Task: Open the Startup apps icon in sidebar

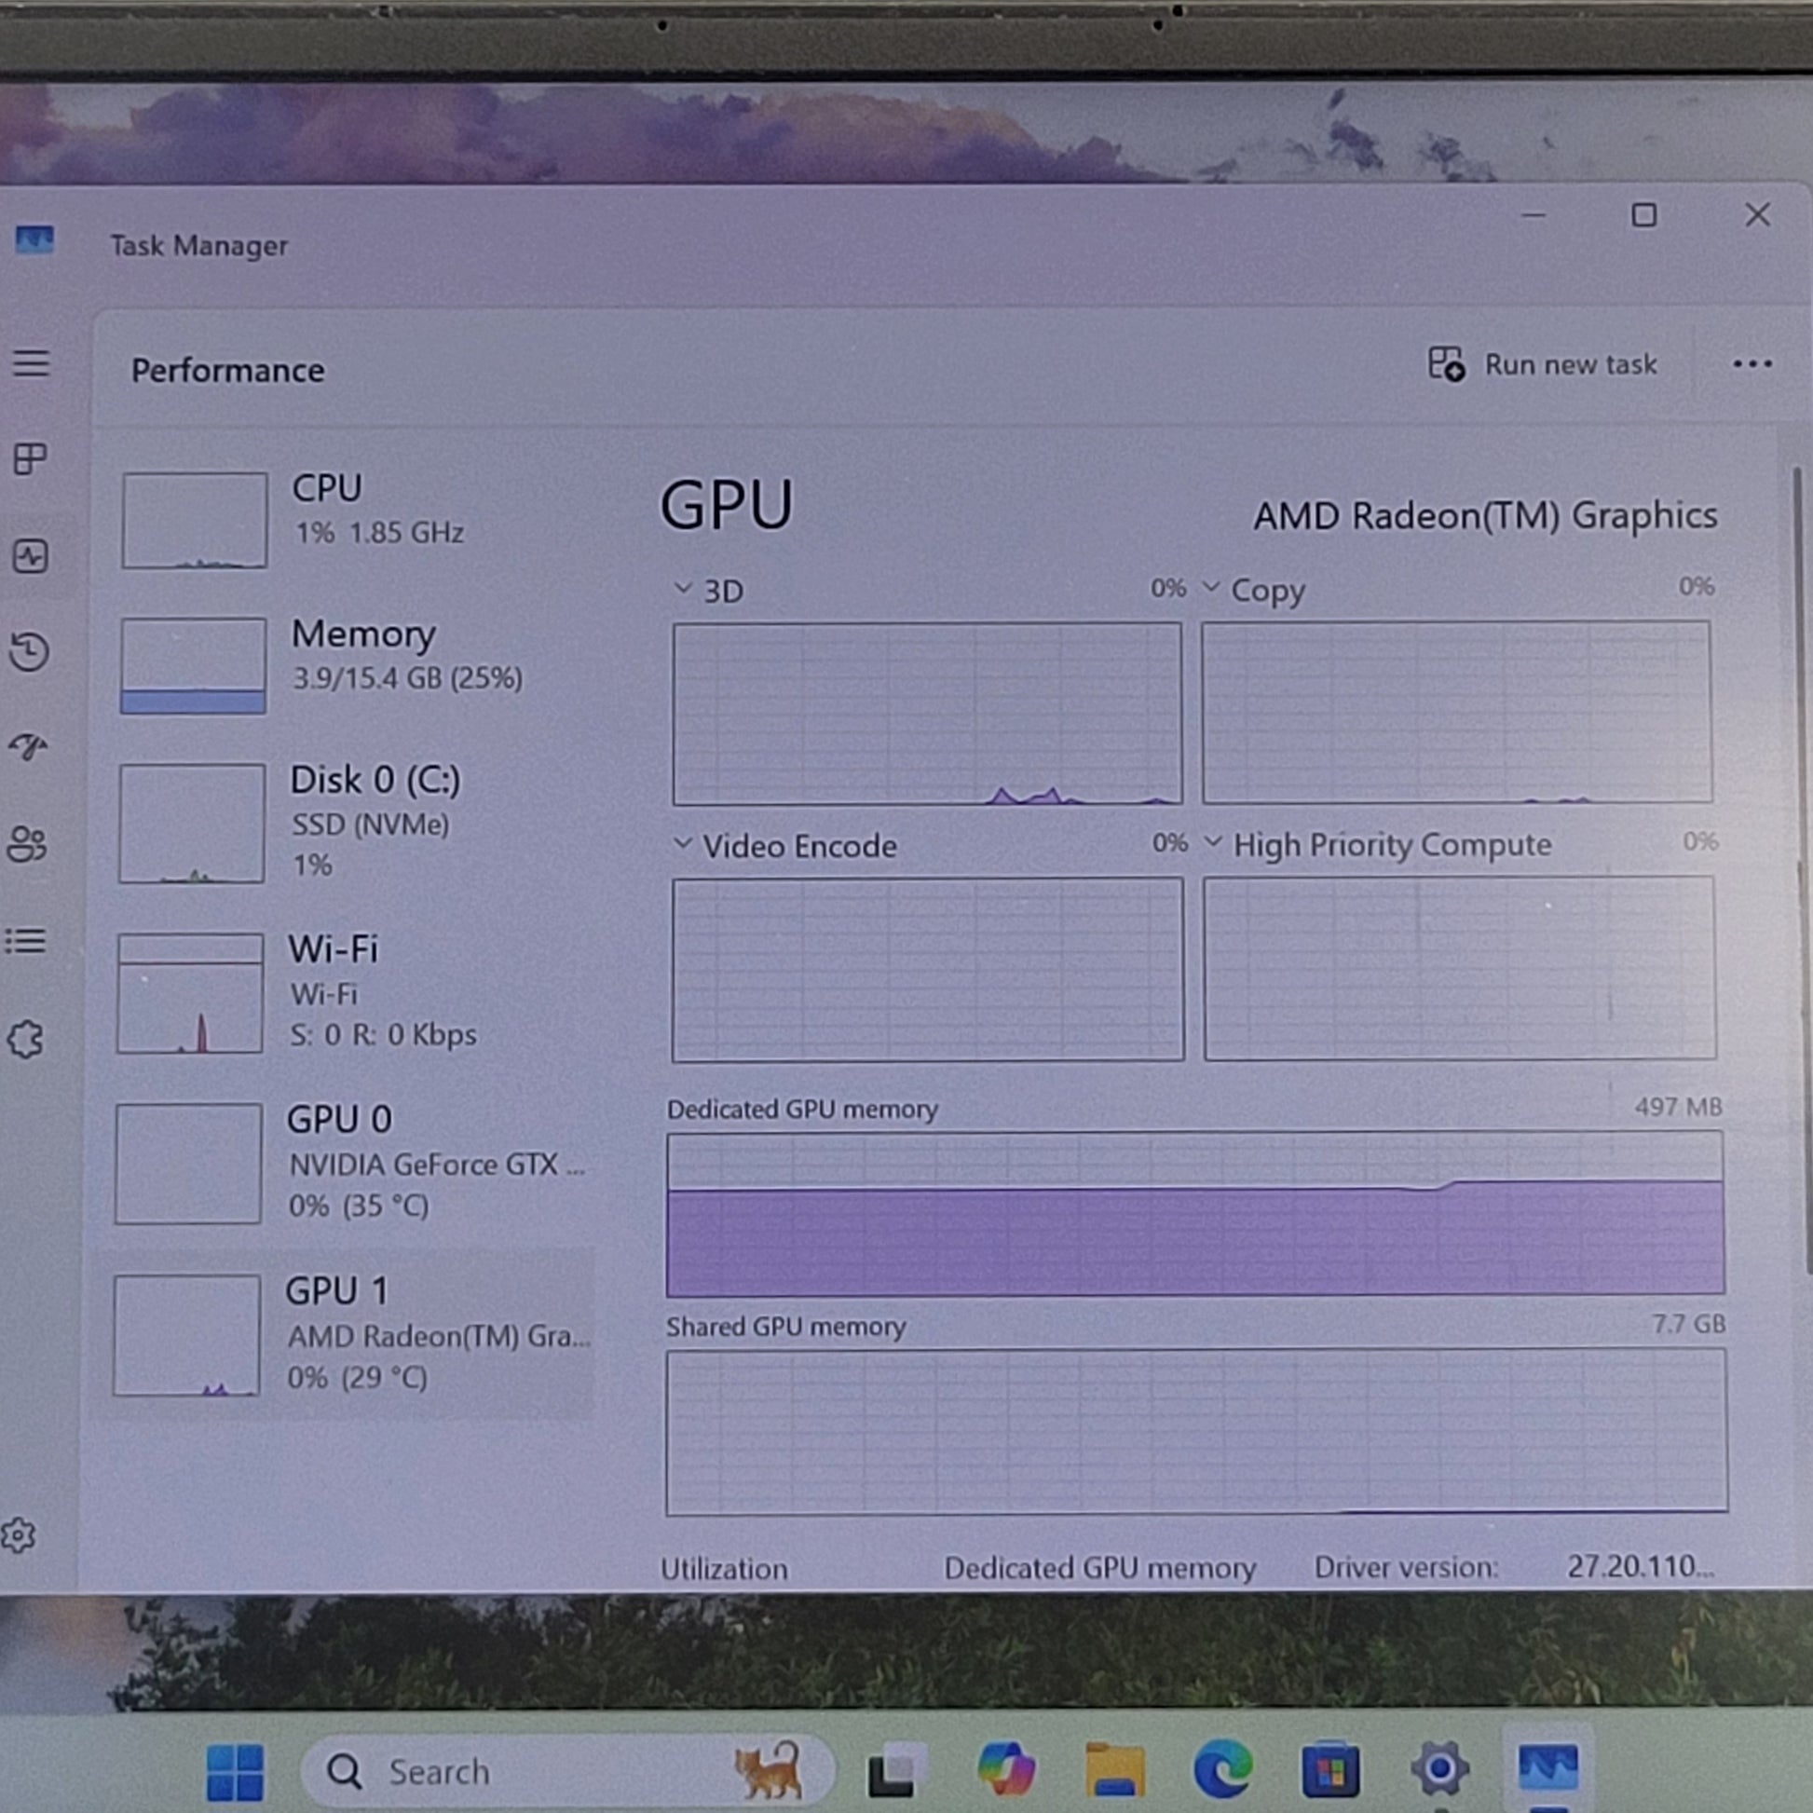Action: pos(28,747)
